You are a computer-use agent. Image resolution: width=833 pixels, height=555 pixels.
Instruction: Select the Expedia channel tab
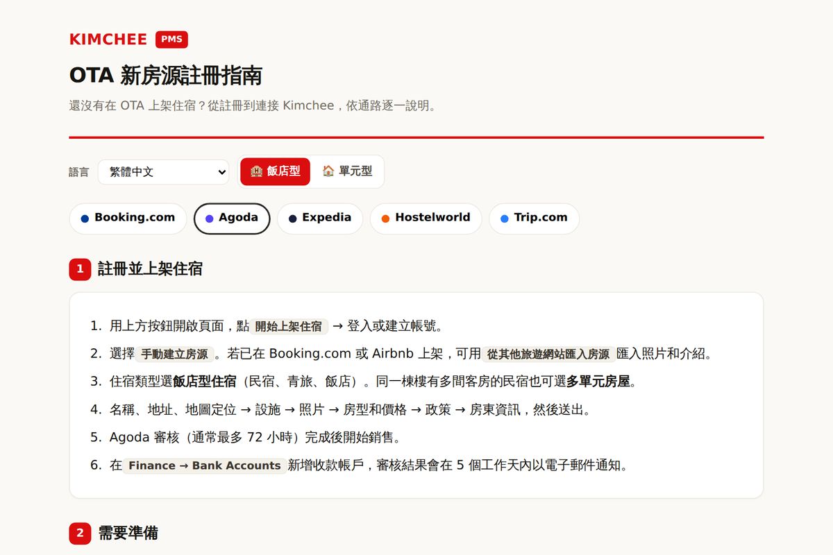tap(319, 219)
